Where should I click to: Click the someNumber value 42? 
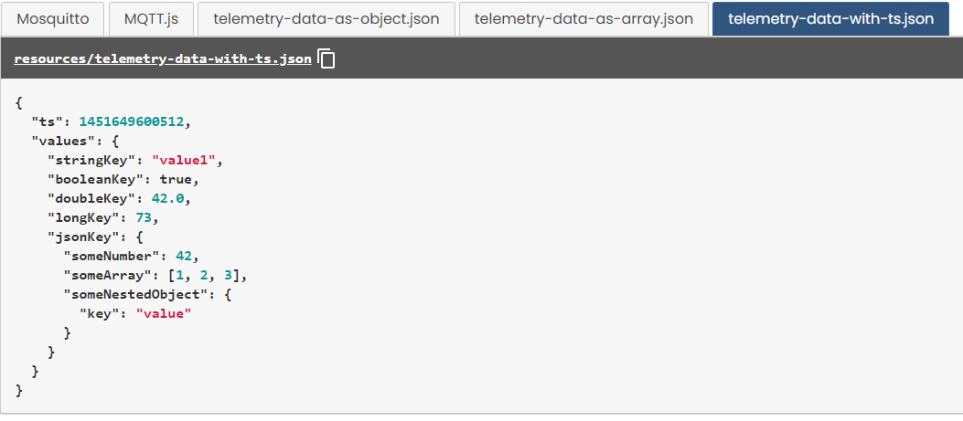187,256
